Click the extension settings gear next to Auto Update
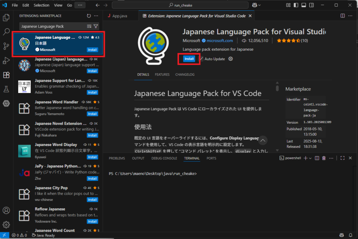Image resolution: width=358 pixels, height=239 pixels. (x=231, y=59)
